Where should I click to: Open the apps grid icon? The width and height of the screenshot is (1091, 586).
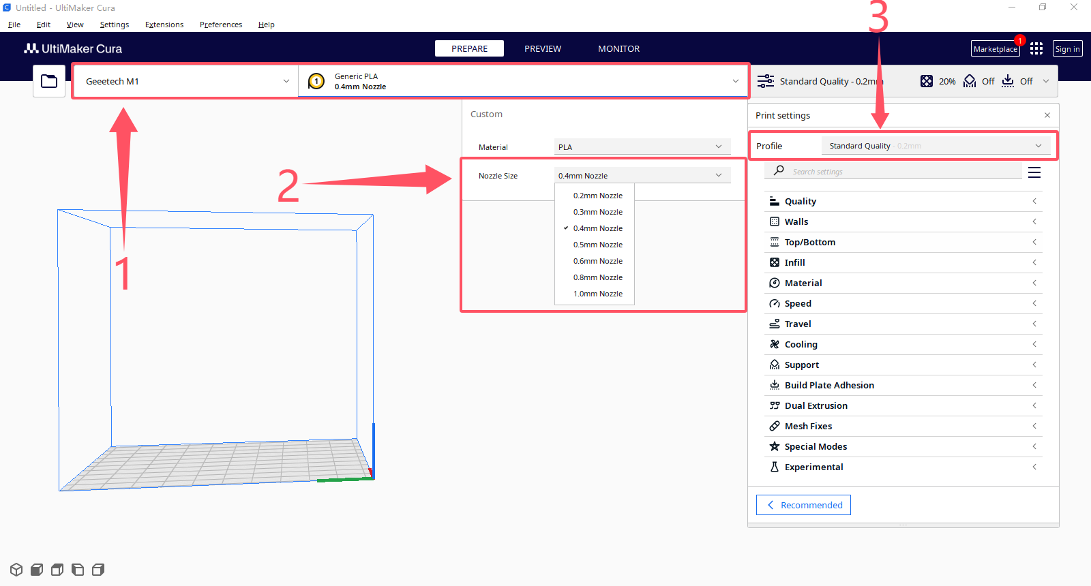pyautogui.click(x=1036, y=48)
